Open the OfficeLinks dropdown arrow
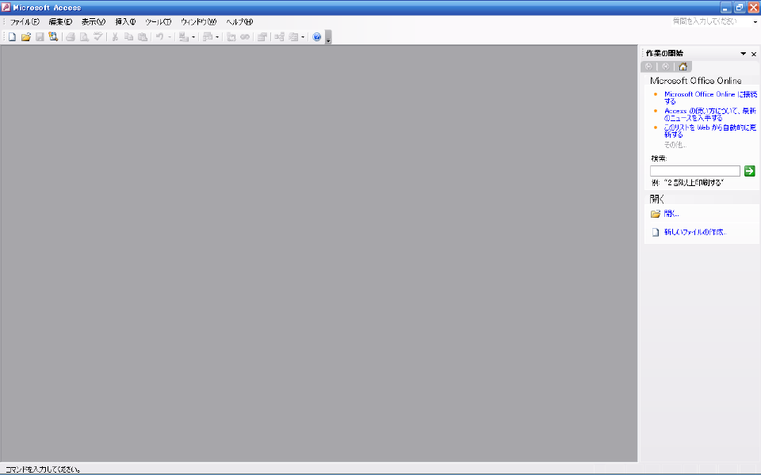761x475 pixels. pos(193,37)
